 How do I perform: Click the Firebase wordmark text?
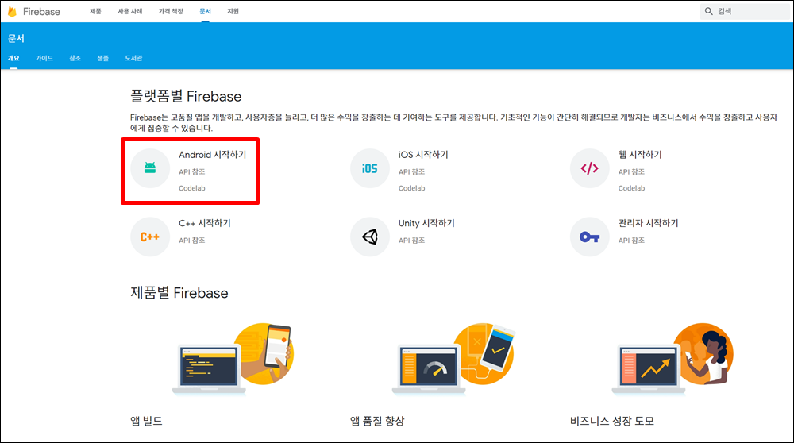pyautogui.click(x=41, y=12)
